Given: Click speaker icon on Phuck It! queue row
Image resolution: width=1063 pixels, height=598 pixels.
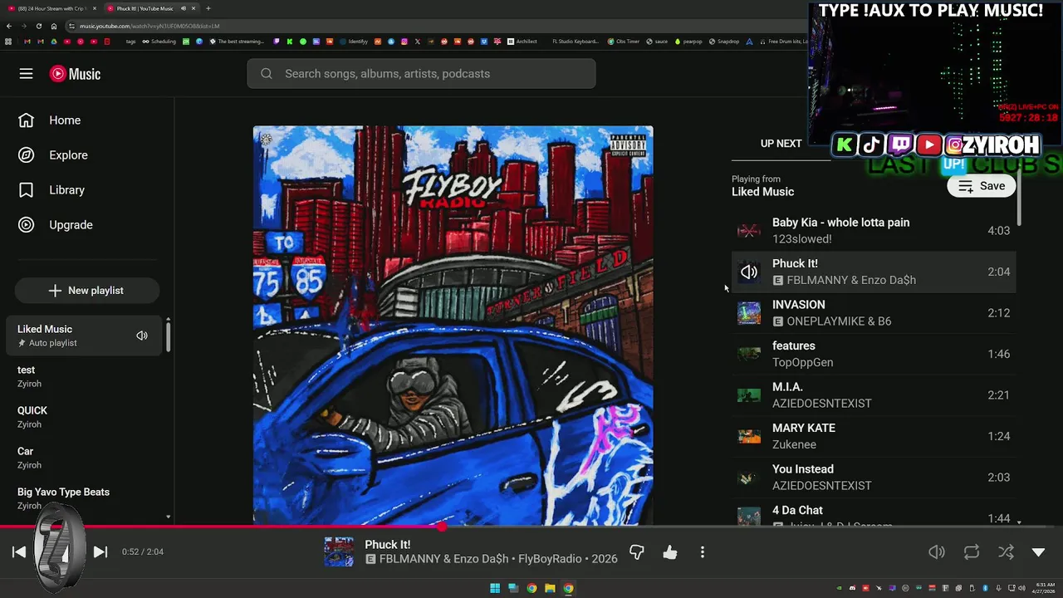Looking at the screenshot, I should [x=749, y=272].
